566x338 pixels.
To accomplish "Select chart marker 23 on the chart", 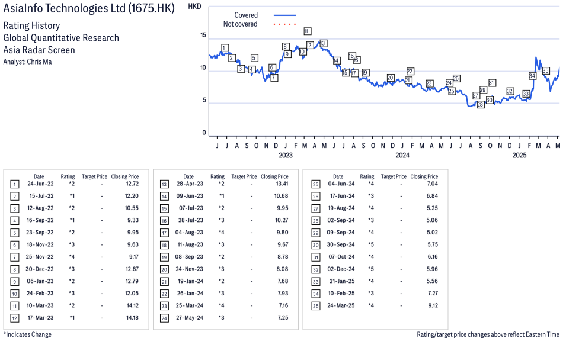I will pos(429,83).
